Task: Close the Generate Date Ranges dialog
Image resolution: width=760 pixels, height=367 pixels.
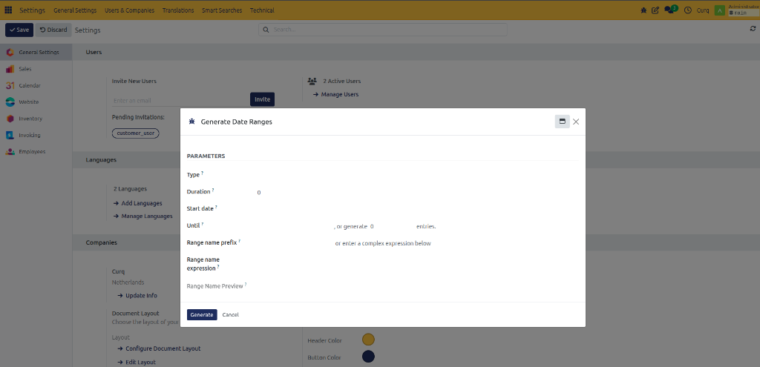Action: click(x=576, y=122)
